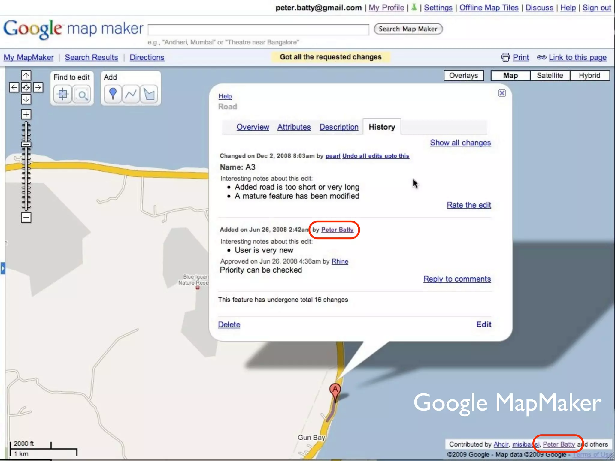Click the Google map maker logo

tap(73, 29)
